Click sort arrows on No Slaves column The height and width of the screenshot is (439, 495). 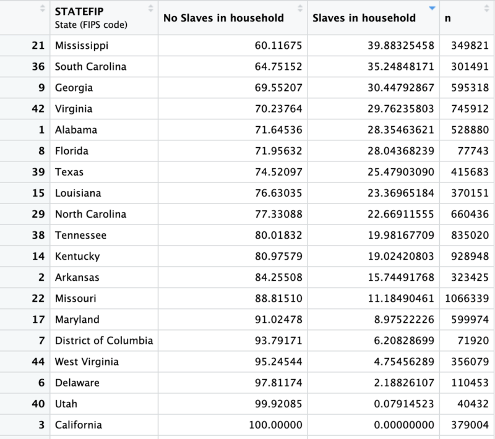click(300, 9)
